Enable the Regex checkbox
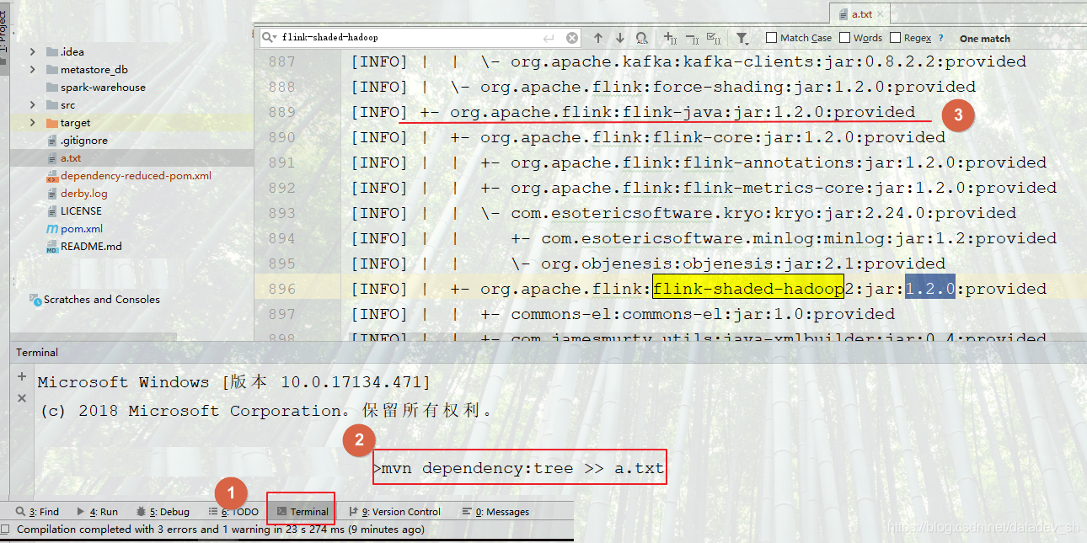Viewport: 1087px width, 543px height. (x=895, y=38)
